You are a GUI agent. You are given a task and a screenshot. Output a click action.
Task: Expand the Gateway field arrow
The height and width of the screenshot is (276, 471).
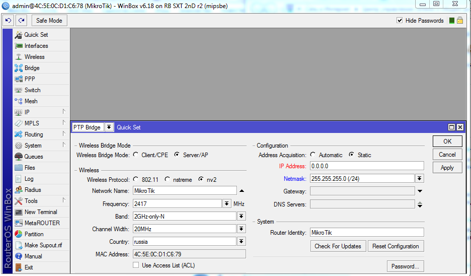(x=420, y=191)
